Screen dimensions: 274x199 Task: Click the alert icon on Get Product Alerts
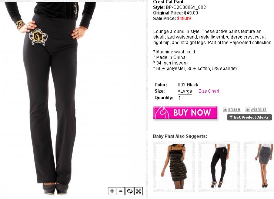click(x=231, y=117)
